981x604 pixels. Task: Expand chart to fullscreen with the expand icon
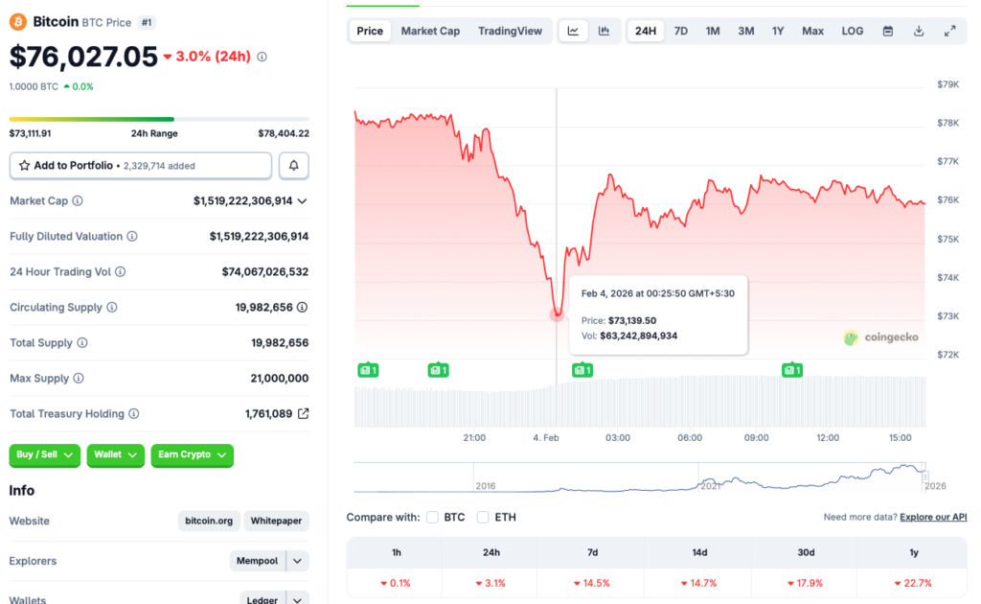point(950,30)
